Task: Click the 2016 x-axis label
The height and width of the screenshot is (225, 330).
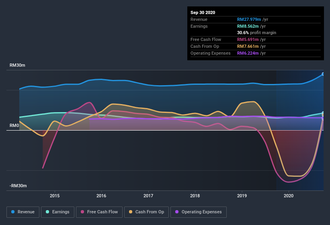Action: tap(101, 196)
